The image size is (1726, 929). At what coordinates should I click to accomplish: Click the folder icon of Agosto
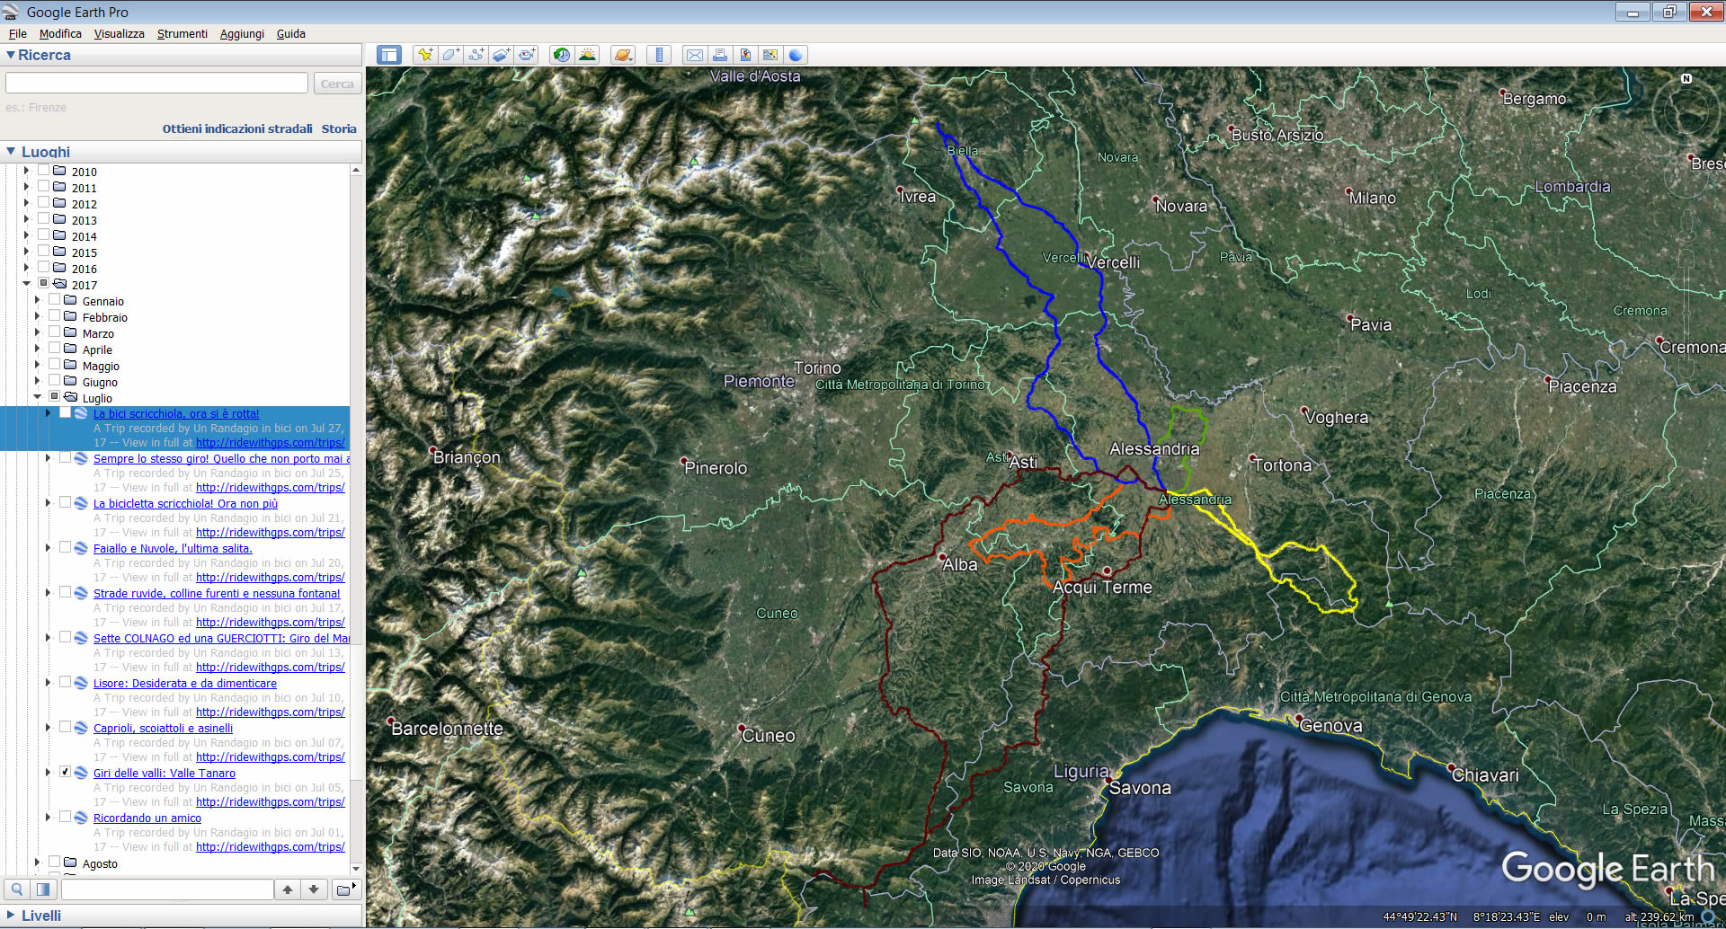[70, 863]
